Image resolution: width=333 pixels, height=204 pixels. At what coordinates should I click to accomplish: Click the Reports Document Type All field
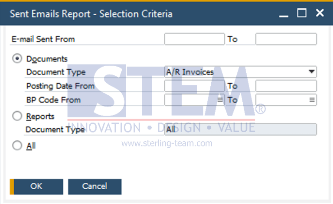pyautogui.click(x=240, y=130)
